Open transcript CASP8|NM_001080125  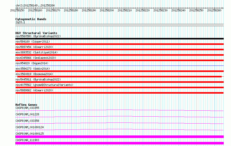click(30, 134)
